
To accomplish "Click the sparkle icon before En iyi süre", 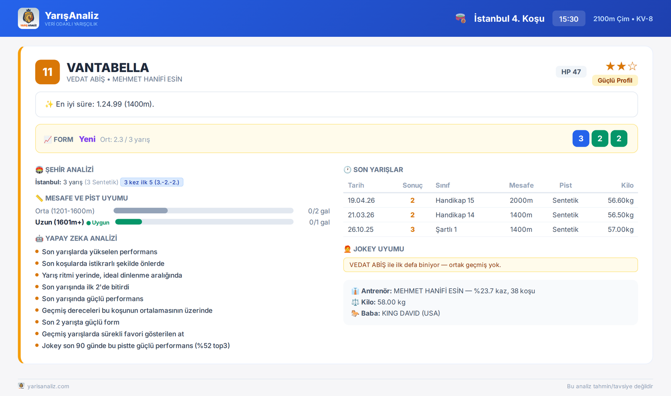I will [x=49, y=104].
